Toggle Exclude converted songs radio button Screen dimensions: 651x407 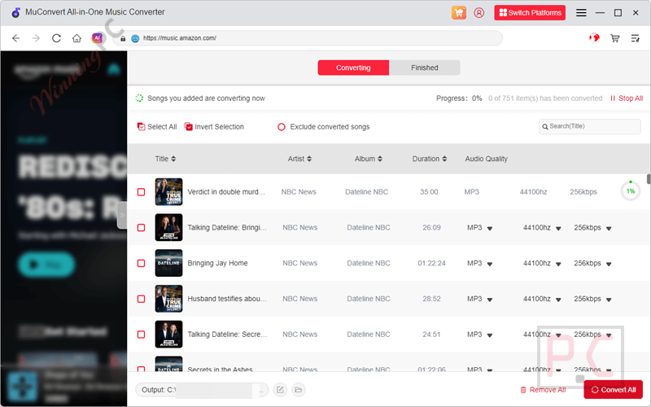[282, 127]
